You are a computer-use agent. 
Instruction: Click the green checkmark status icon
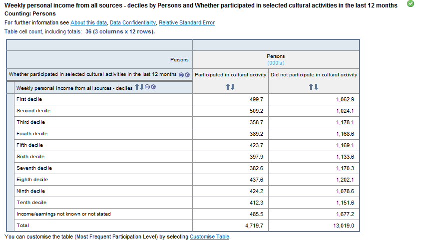pos(411,4)
